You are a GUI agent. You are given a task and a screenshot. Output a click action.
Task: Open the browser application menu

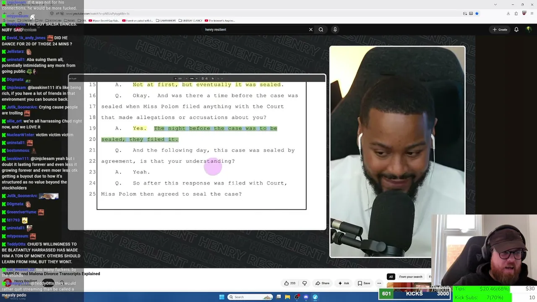pos(532,13)
